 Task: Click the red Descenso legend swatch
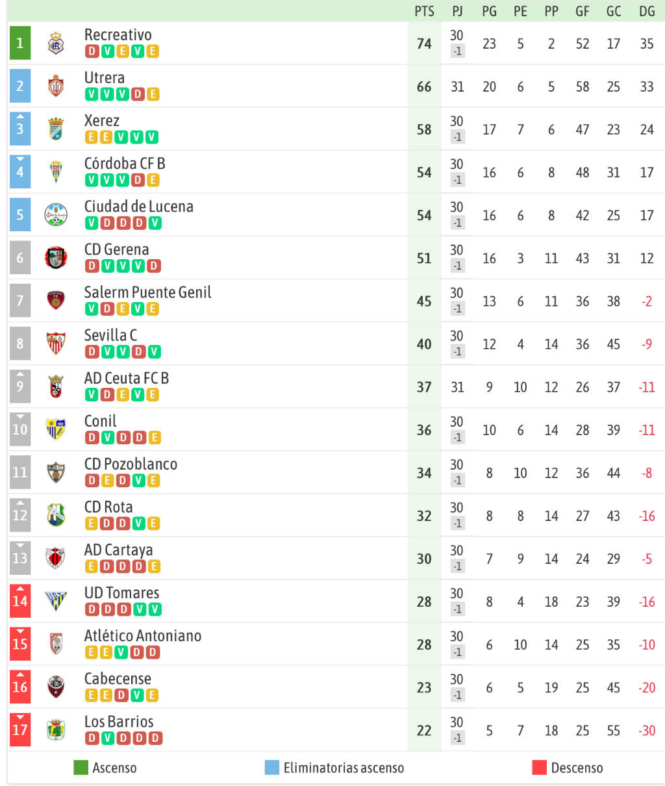[539, 768]
